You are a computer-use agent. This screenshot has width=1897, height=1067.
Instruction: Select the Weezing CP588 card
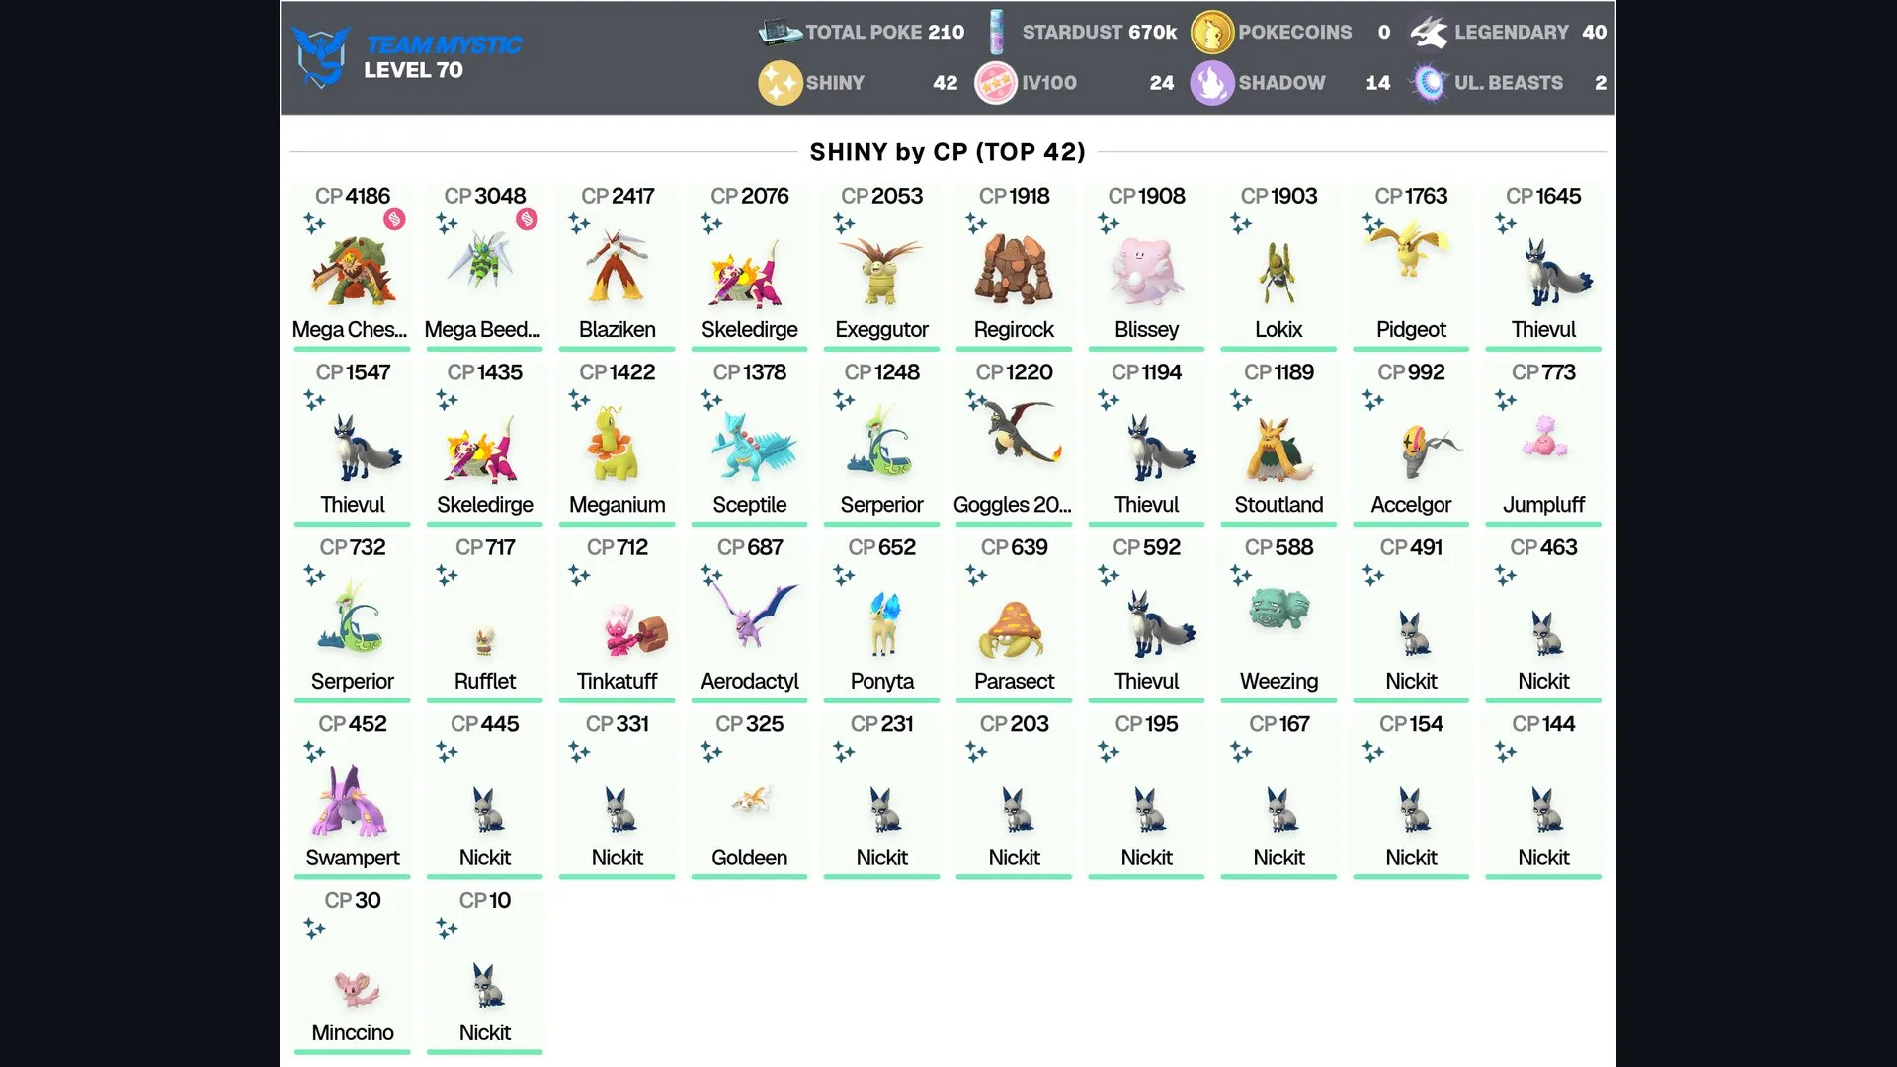coord(1278,617)
